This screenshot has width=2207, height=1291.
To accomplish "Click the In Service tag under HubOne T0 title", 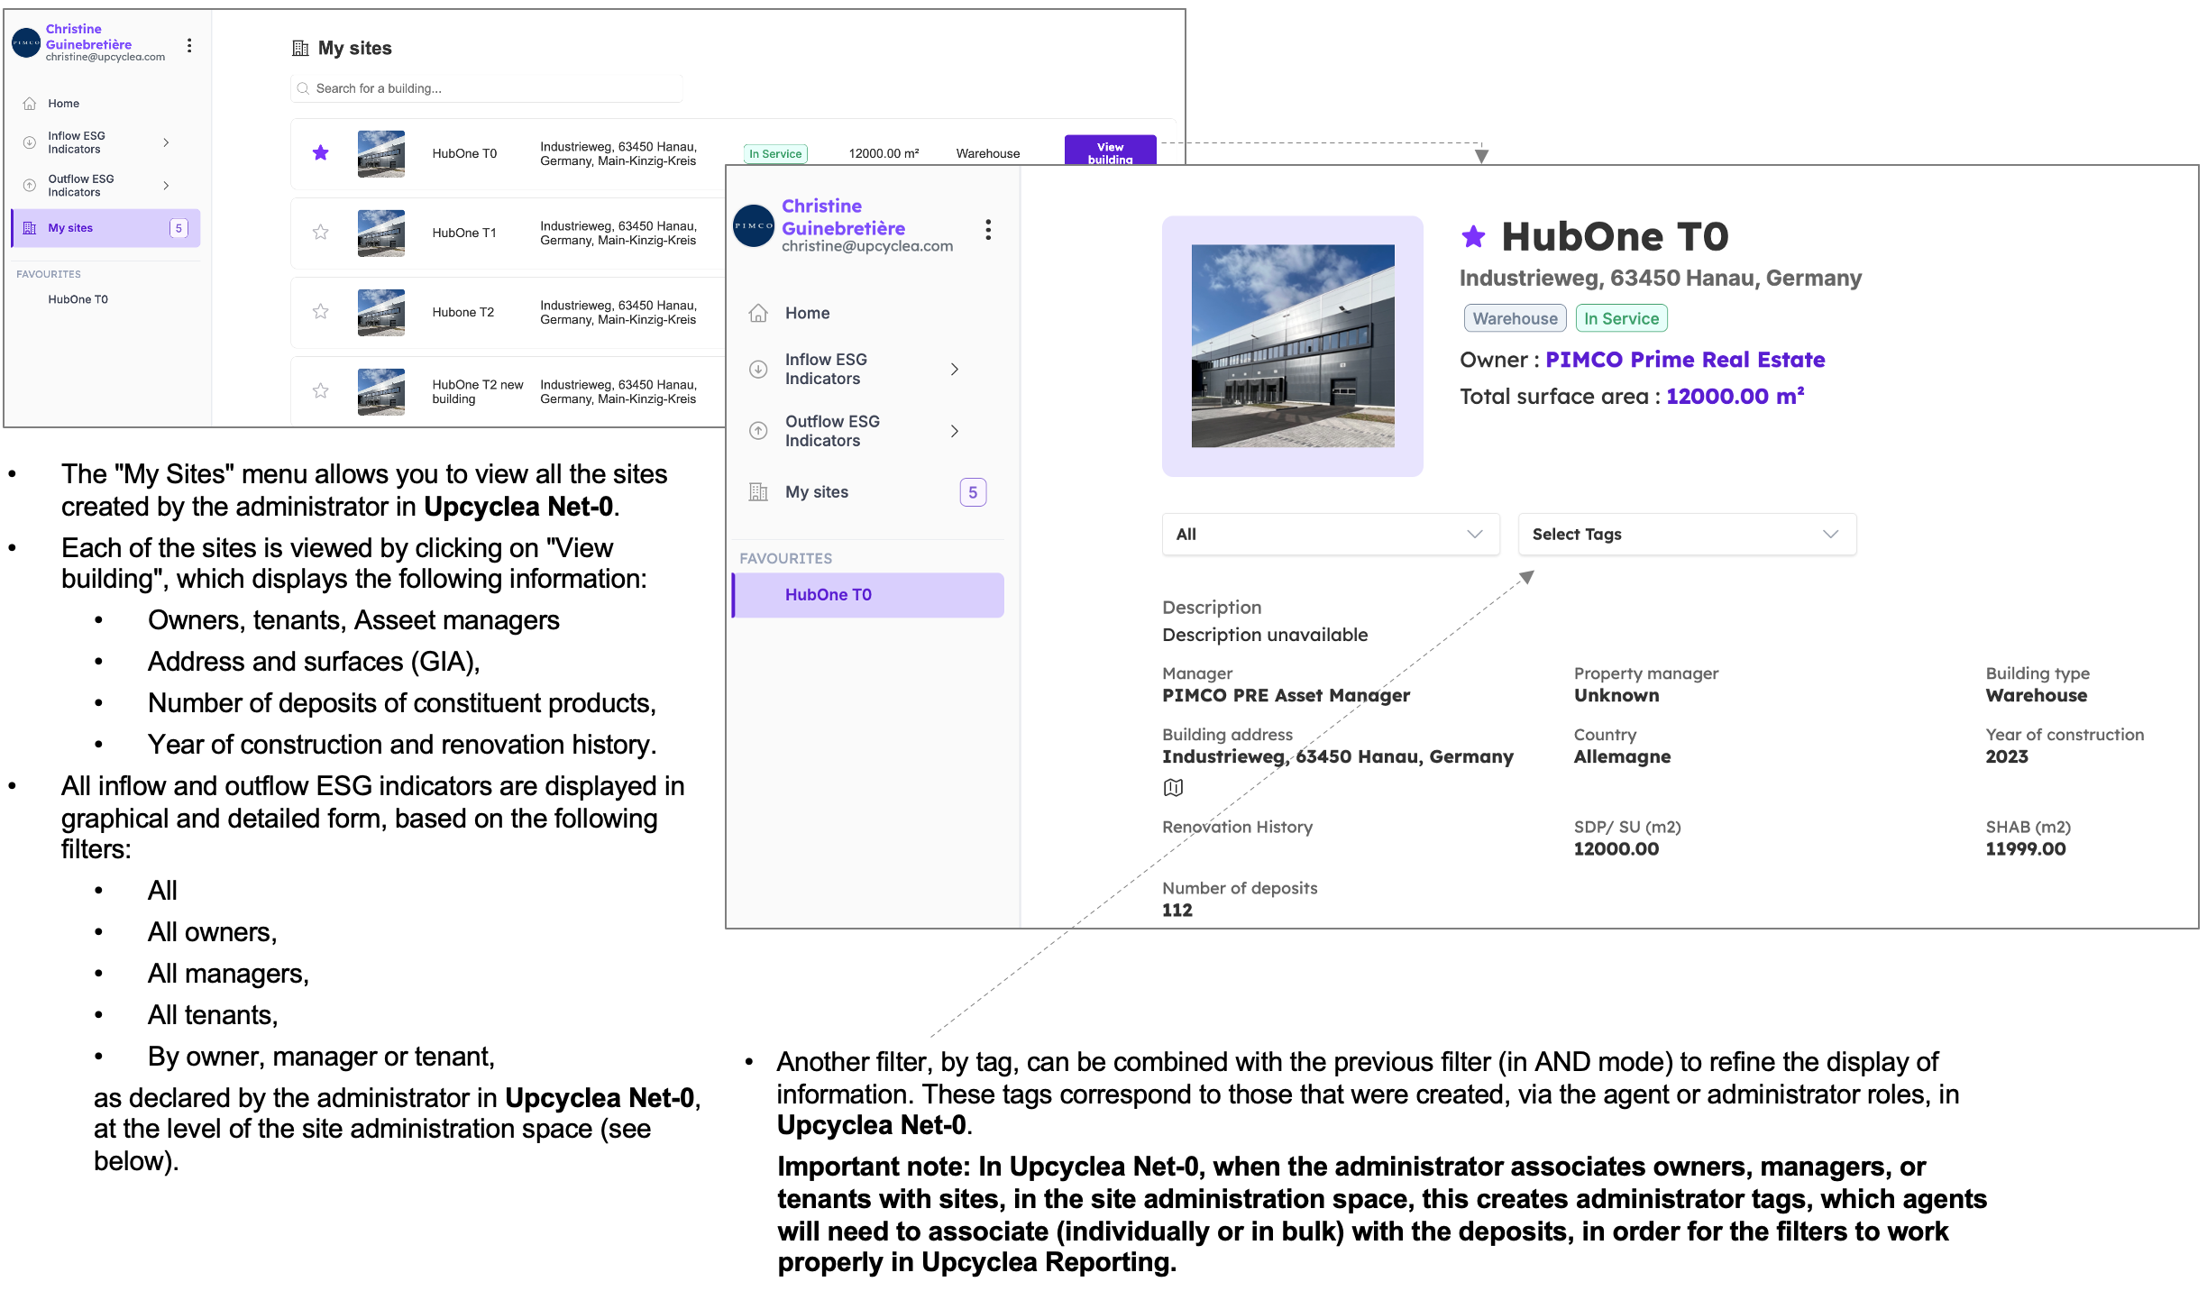I will (x=1621, y=319).
